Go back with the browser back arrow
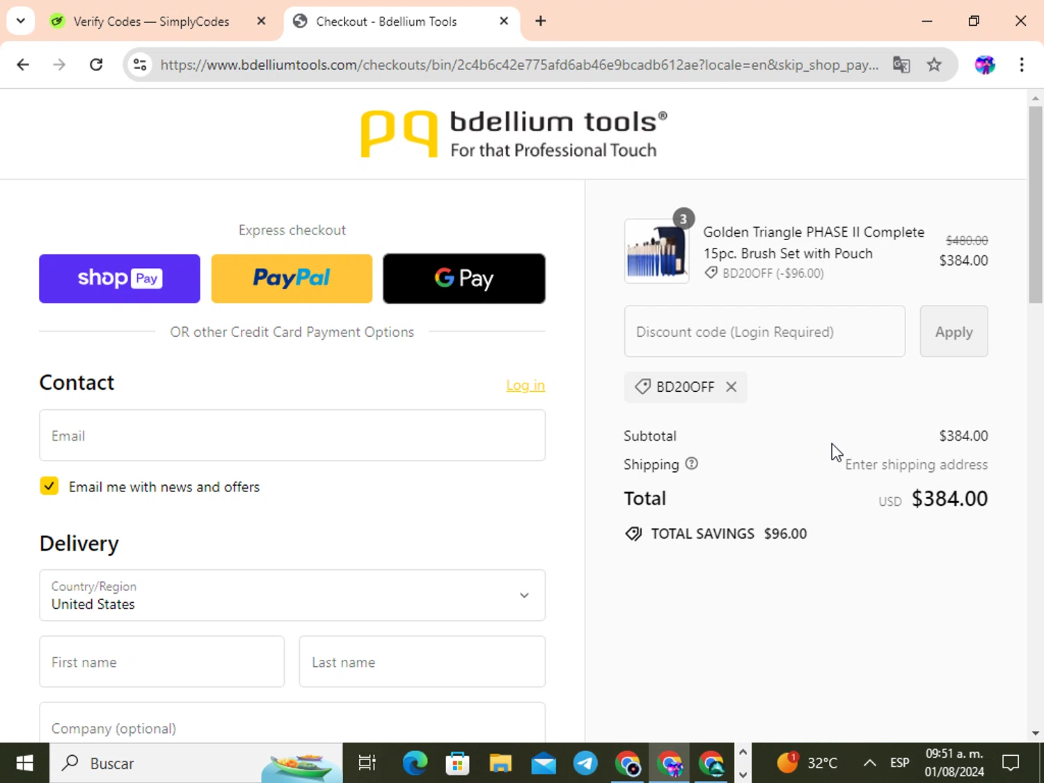Viewport: 1044px width, 783px height. [x=23, y=65]
